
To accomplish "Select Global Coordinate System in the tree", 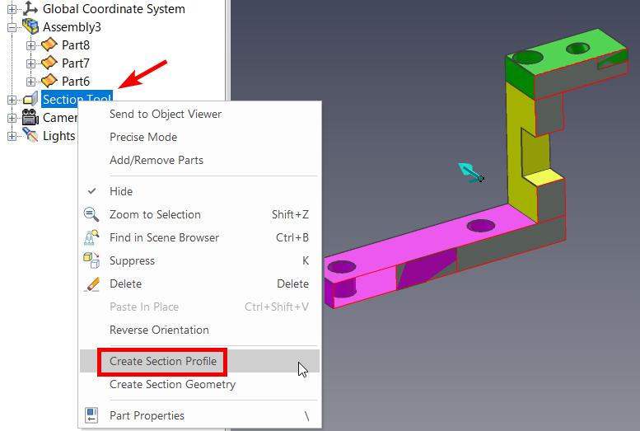I will click(x=114, y=8).
